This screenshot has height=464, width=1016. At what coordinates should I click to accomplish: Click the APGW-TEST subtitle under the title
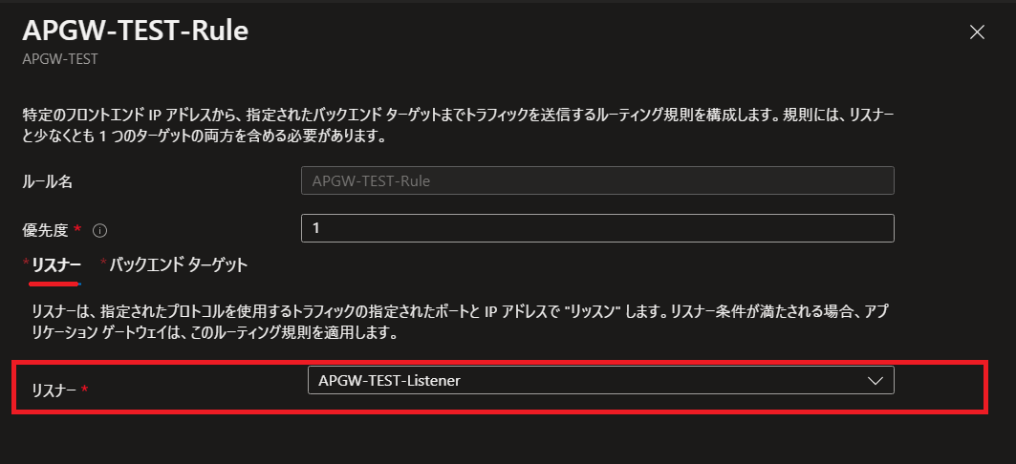pyautogui.click(x=59, y=59)
